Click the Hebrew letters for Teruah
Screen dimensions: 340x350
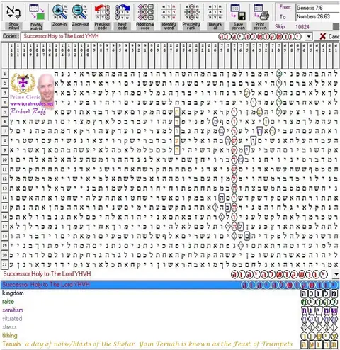(319, 344)
